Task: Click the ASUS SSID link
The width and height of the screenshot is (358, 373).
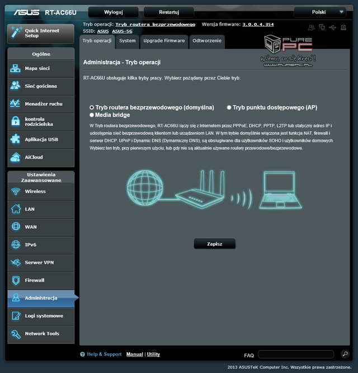Action: tap(103, 31)
